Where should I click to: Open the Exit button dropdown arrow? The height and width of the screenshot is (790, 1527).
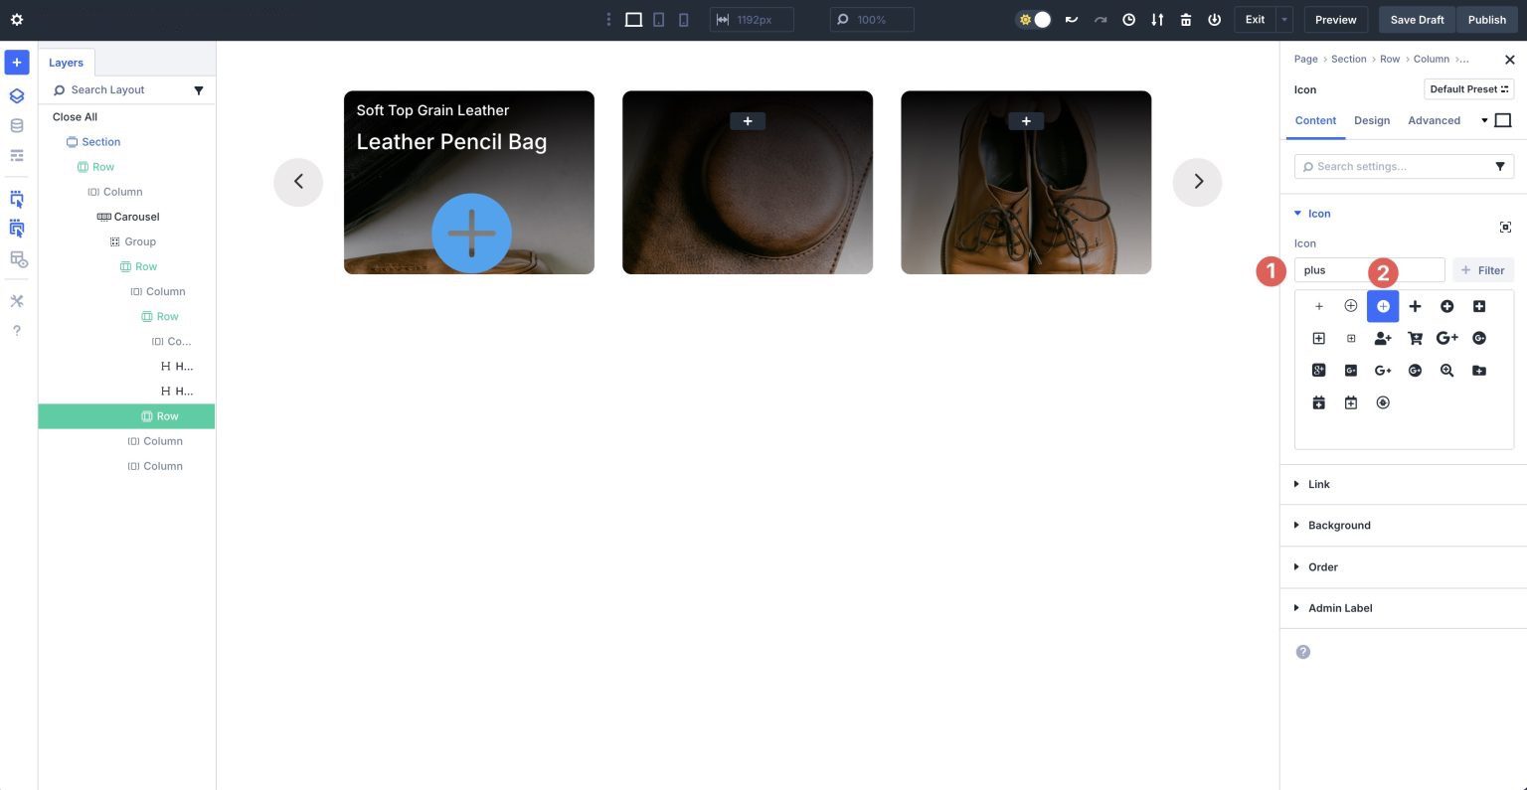point(1282,19)
